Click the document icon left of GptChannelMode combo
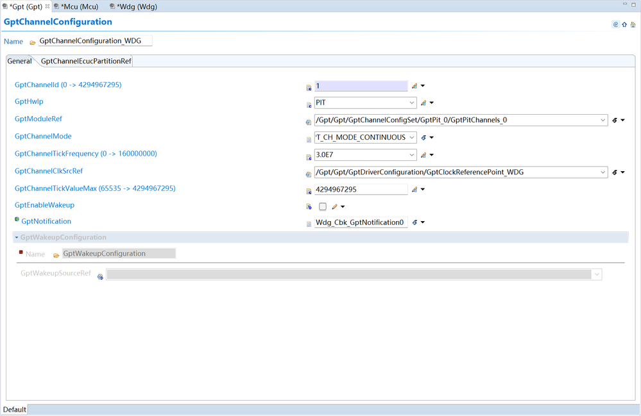641x416 pixels. click(x=309, y=140)
